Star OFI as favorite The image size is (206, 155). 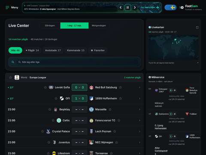pos(56,99)
